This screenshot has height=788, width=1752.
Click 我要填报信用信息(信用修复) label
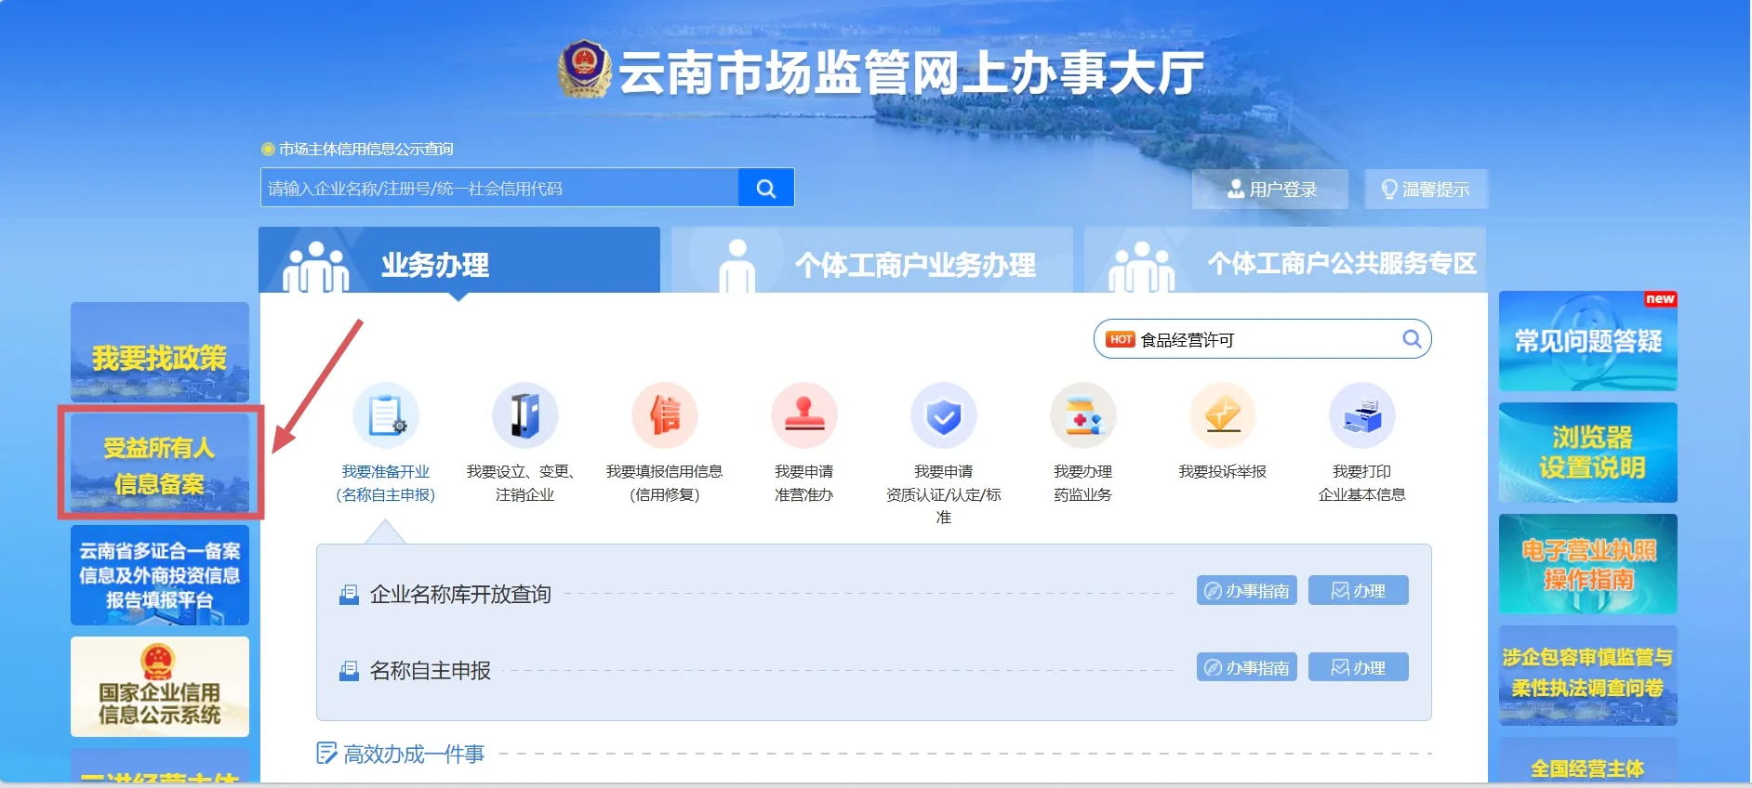664,483
